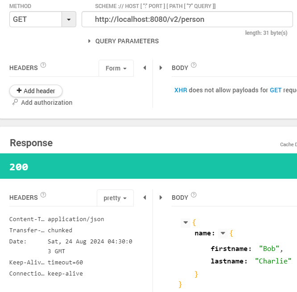Click the help icon beside request BODY
The image size is (297, 292).
194,65
